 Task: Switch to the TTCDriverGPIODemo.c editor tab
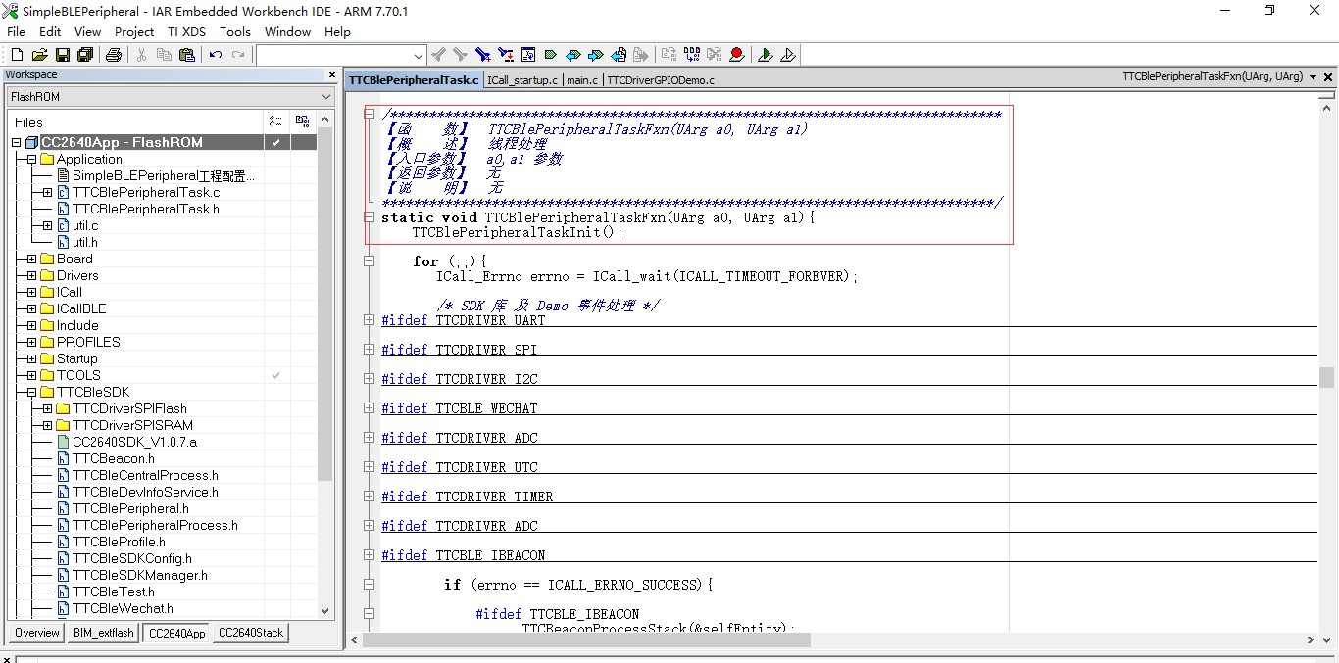click(x=661, y=79)
